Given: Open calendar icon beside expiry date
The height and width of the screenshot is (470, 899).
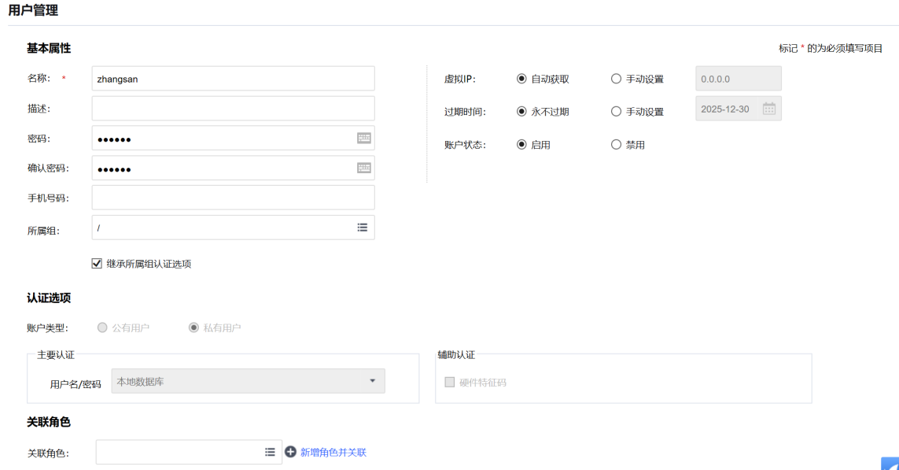Looking at the screenshot, I should [x=768, y=109].
